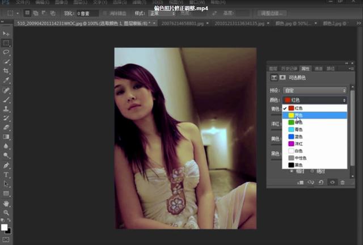Select the Rectangular Marquee tool

point(6,43)
